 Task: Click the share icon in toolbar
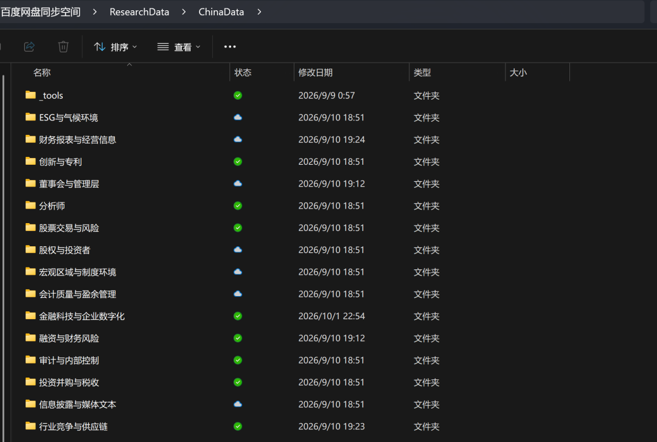pos(29,46)
